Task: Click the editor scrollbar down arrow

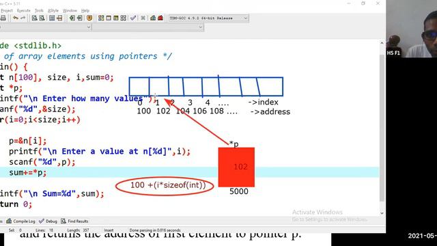Action: coord(382,213)
